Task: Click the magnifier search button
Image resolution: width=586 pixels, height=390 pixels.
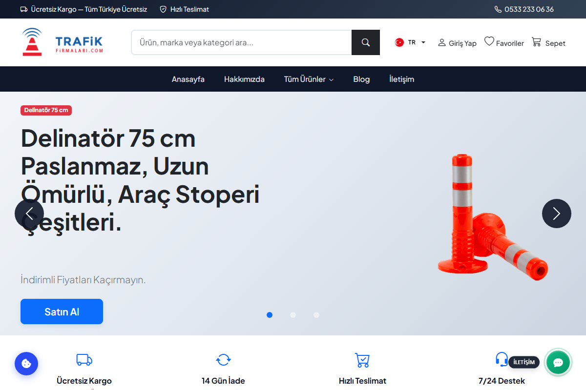Action: (366, 42)
